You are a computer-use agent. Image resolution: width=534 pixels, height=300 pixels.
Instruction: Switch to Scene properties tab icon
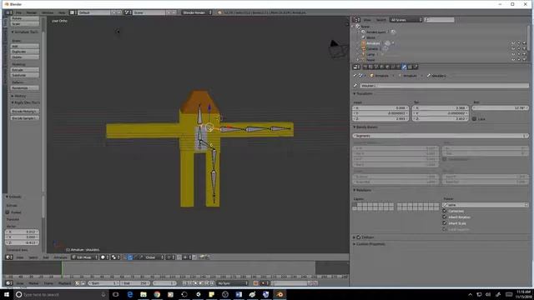pyautogui.click(x=376, y=67)
